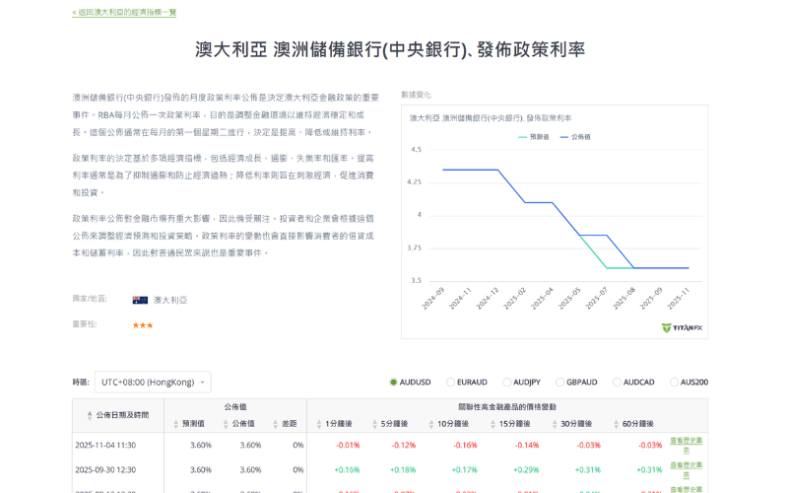Click the chart's 2024-09 axis label
The image size is (788, 493).
point(433,299)
